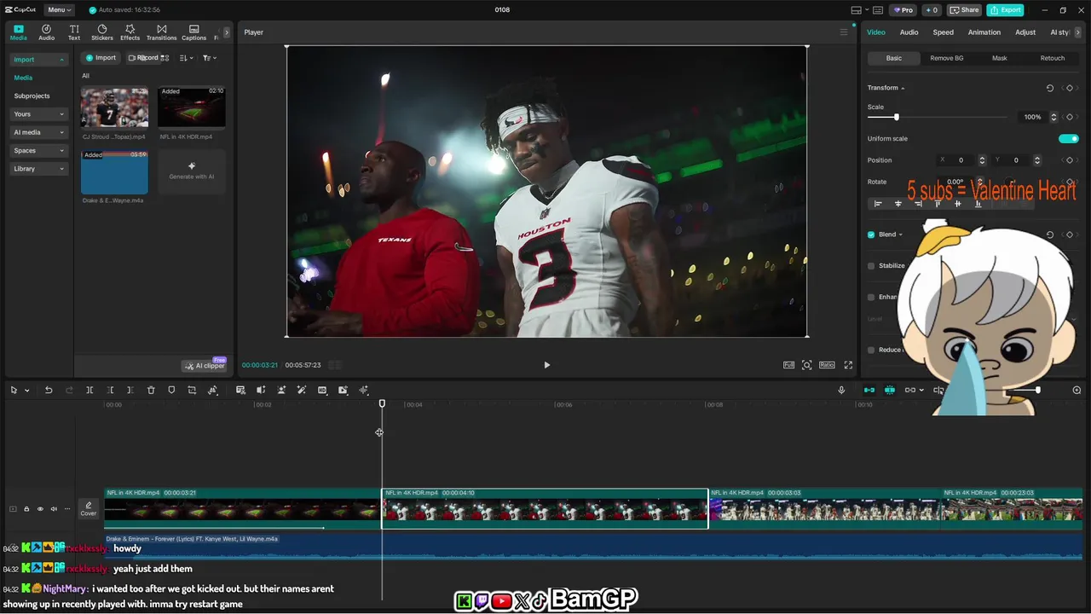Open the Transitions tab
Image resolution: width=1091 pixels, height=614 pixels.
pos(161,32)
